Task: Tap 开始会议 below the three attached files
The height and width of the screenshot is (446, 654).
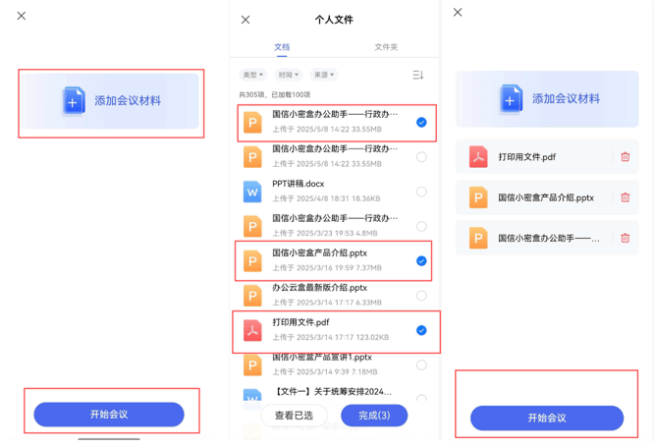Action: click(547, 418)
